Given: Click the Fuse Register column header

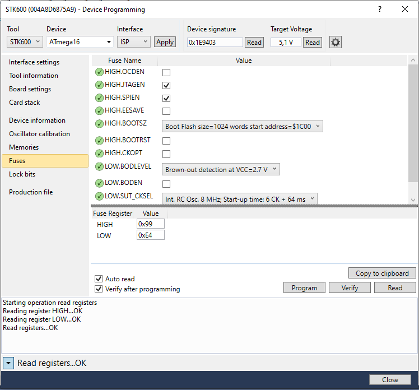Looking at the screenshot, I should click(x=113, y=213).
